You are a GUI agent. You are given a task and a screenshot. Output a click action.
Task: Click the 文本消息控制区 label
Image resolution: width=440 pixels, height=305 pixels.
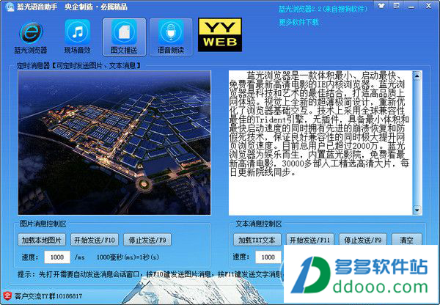(258, 224)
